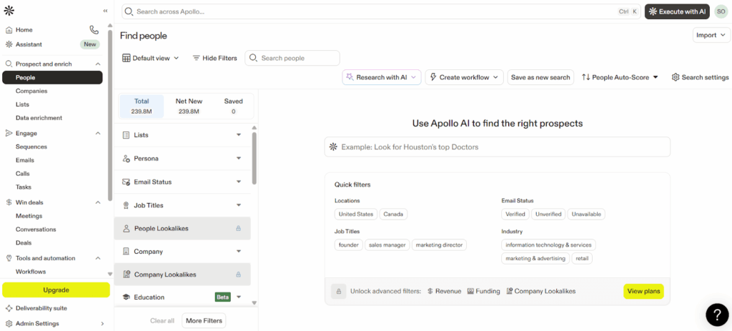Click the Search settings gear icon
Screen dimensions: 732x331
click(676, 77)
